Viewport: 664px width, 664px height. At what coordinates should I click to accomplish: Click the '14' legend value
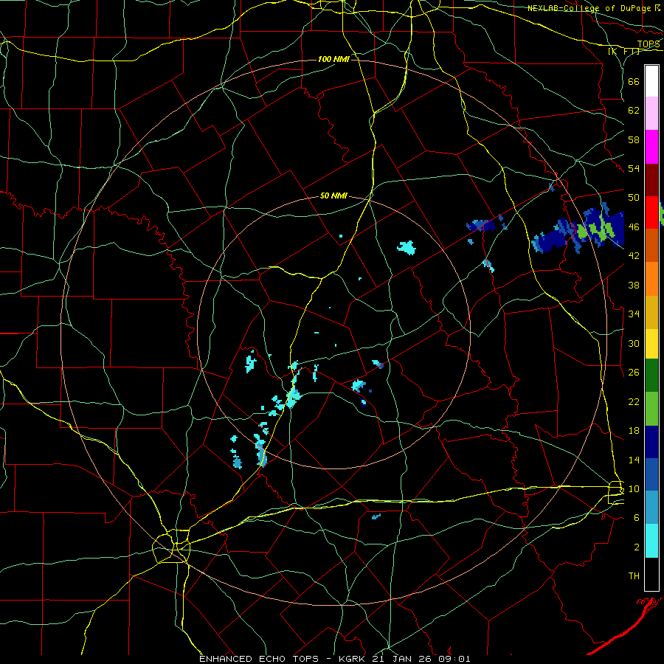(634, 460)
